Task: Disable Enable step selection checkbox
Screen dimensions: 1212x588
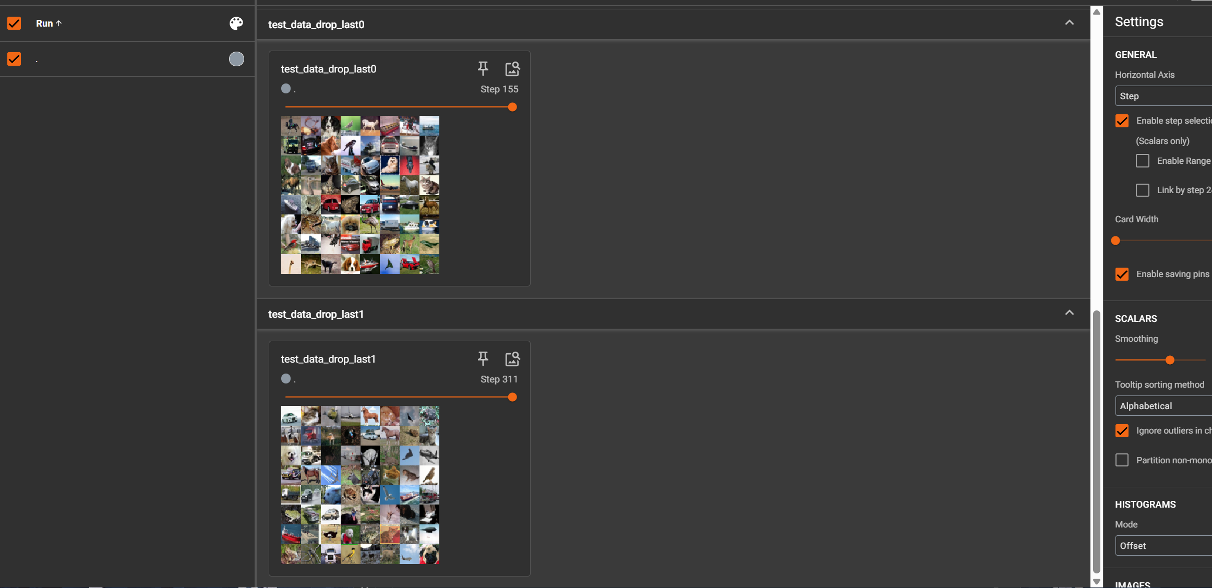Action: 1122,121
